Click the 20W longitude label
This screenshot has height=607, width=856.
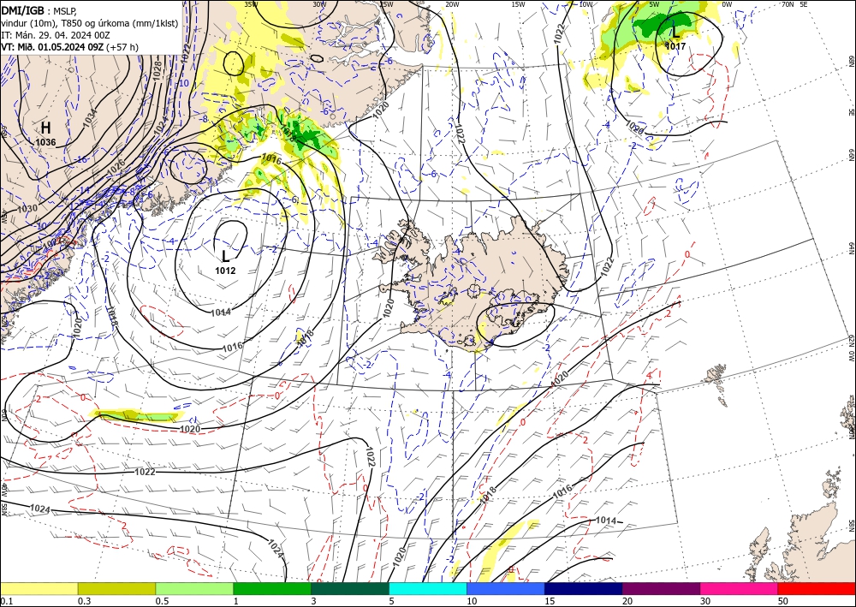(452, 4)
